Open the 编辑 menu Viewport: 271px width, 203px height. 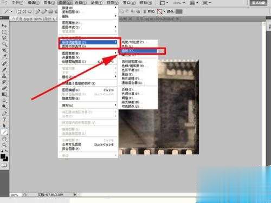[34, 3]
